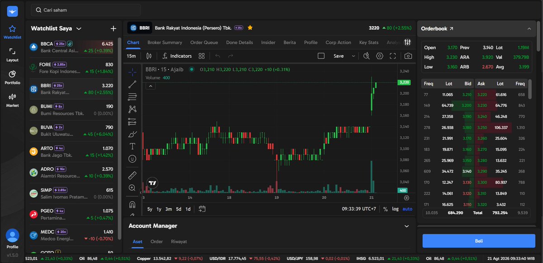Pop out the Orderbook arrow icon
This screenshot has width=543, height=263.
[451, 29]
